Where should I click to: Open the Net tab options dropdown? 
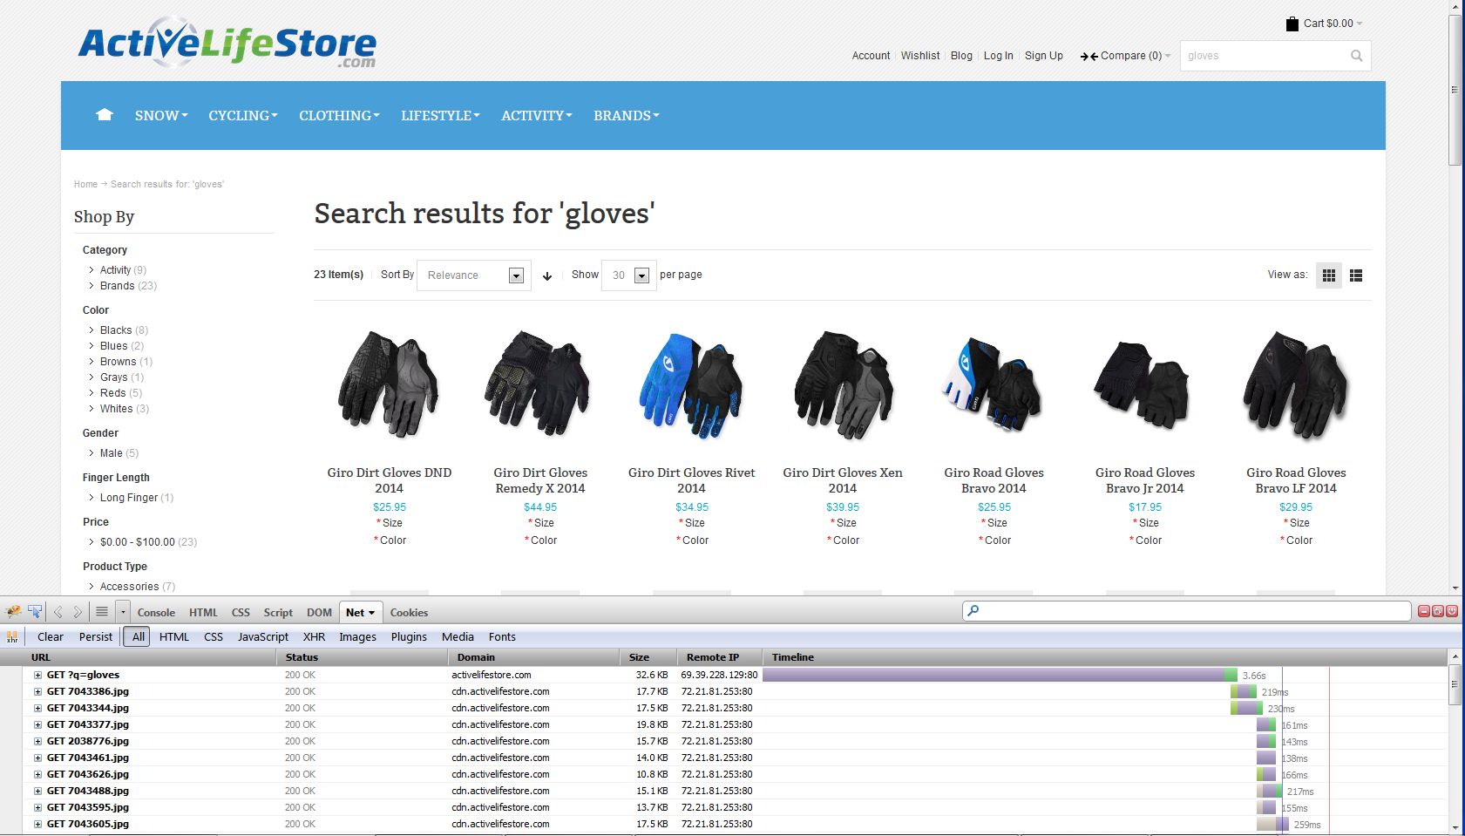click(371, 613)
